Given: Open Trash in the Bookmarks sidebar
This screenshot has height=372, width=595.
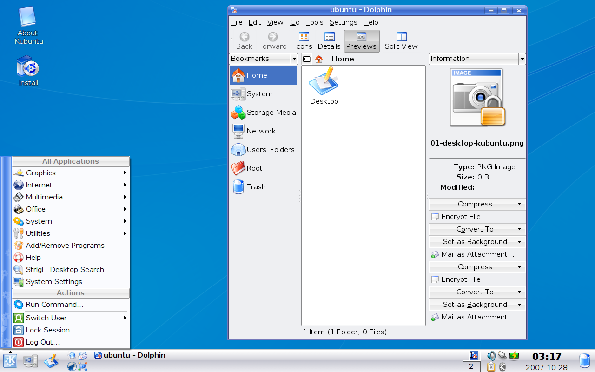Looking at the screenshot, I should [264, 187].
